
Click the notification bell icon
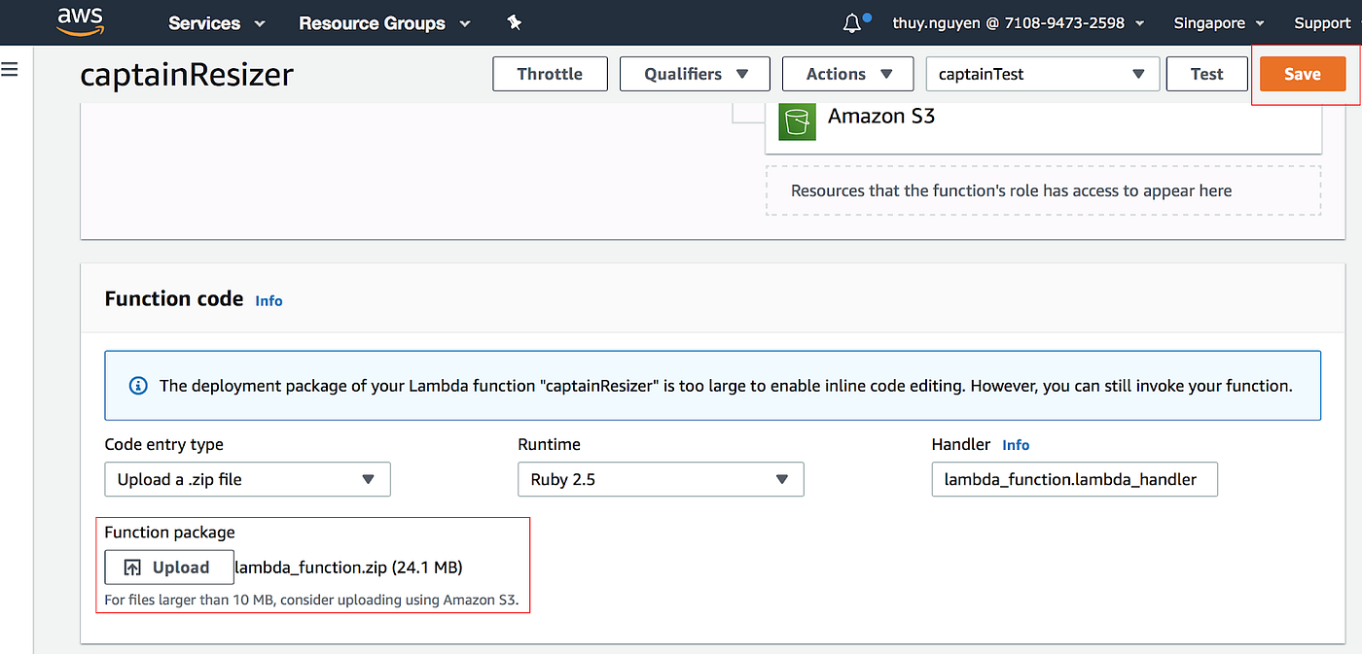pyautogui.click(x=851, y=21)
